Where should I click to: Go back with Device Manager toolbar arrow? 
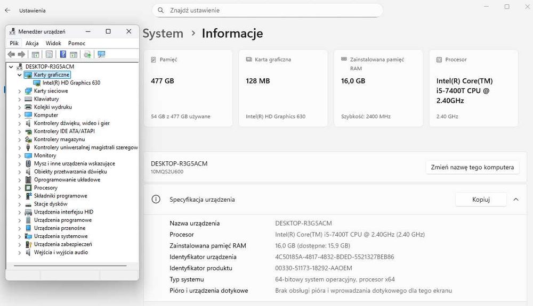(x=11, y=54)
